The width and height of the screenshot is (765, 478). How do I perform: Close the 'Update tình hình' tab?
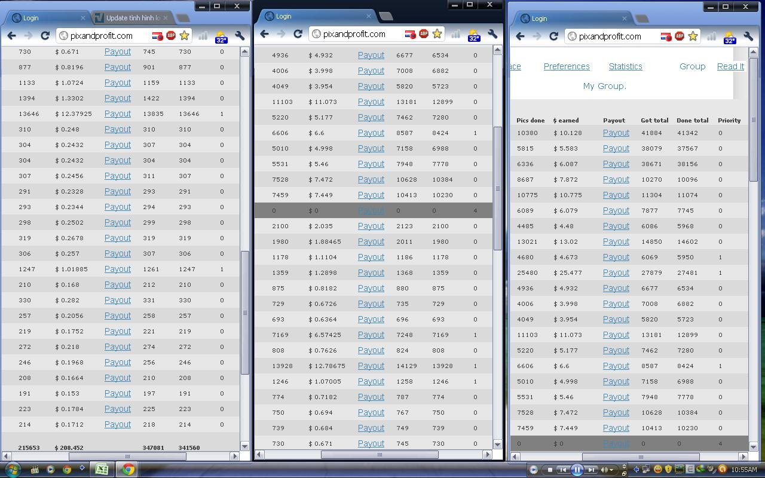tap(166, 18)
